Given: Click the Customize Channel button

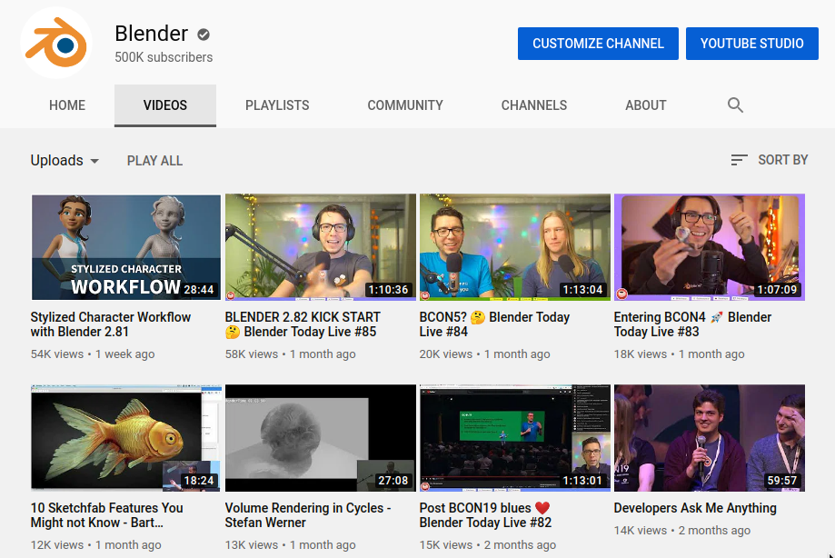Looking at the screenshot, I should click(x=598, y=44).
